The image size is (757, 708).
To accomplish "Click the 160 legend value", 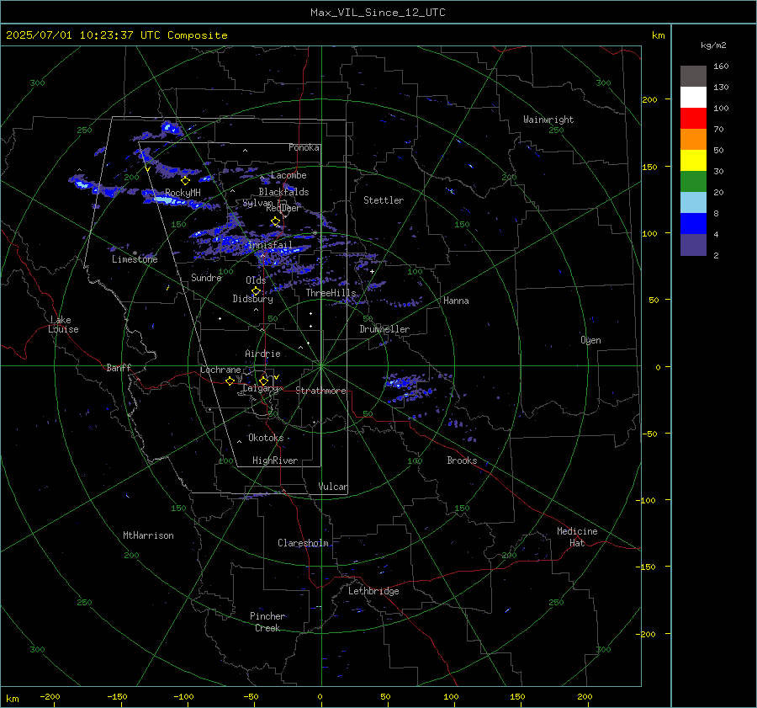I will (721, 67).
